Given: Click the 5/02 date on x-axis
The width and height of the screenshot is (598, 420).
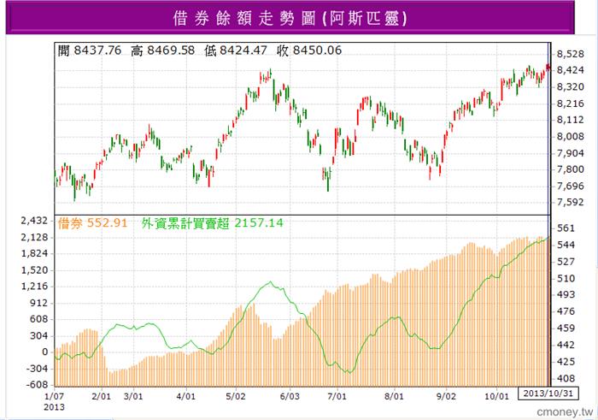Looking at the screenshot, I should pyautogui.click(x=236, y=396).
